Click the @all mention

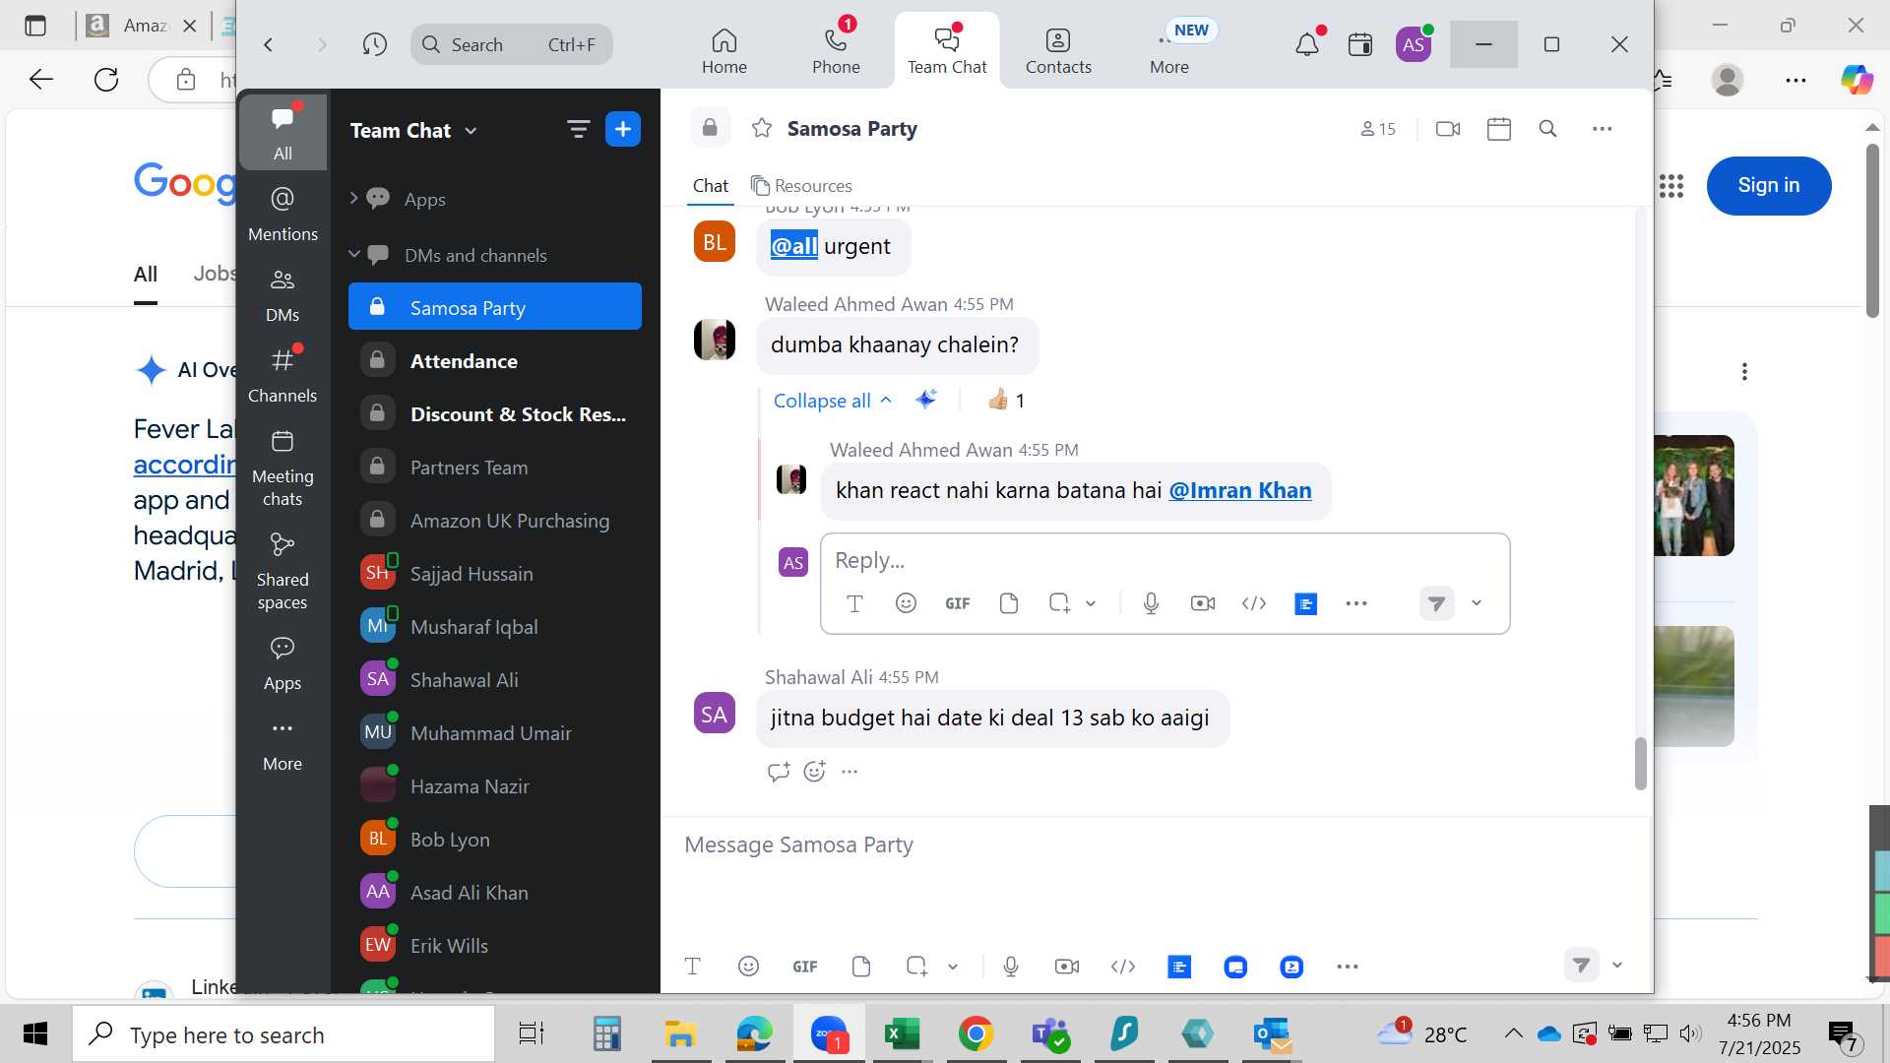click(x=793, y=246)
